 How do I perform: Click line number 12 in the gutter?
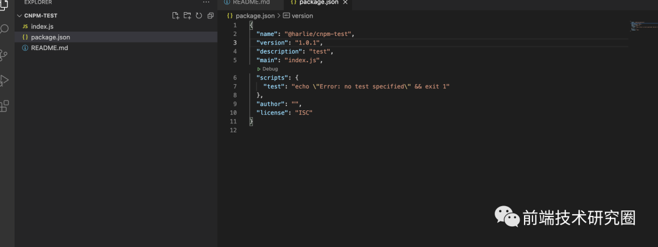click(x=233, y=131)
